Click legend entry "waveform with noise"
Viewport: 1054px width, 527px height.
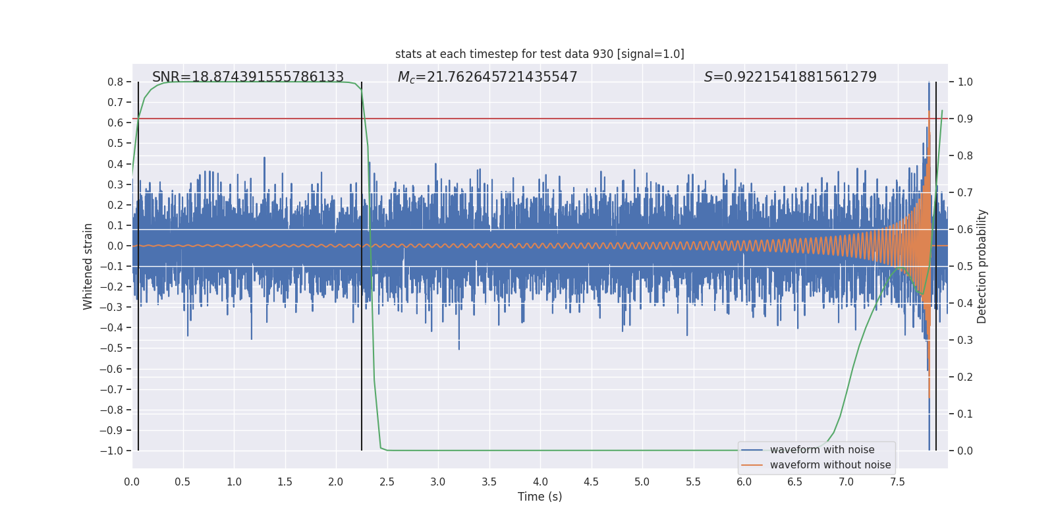(x=822, y=450)
